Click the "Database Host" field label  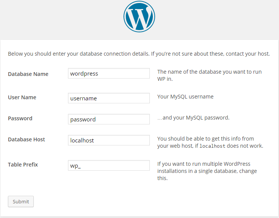(x=26, y=139)
